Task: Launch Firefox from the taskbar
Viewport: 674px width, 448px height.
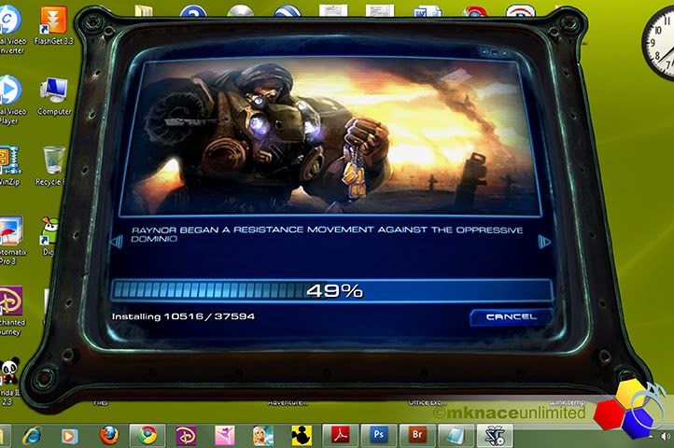Action: pos(109,436)
